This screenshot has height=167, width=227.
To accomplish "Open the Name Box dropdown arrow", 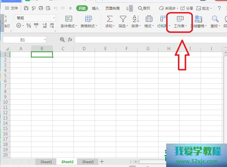I will [x=44, y=40].
